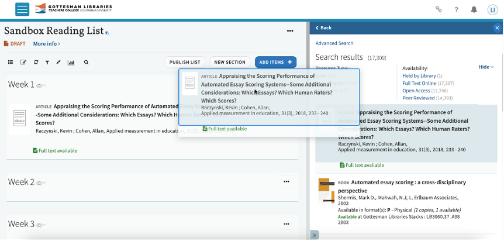The image size is (504, 241).
Task: Hide the search facets
Action: 486,67
